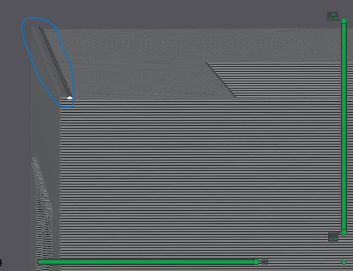Screen dimensions: 353x271
Task: Click the diagonal step edge in the top surface
Action: [x=221, y=80]
